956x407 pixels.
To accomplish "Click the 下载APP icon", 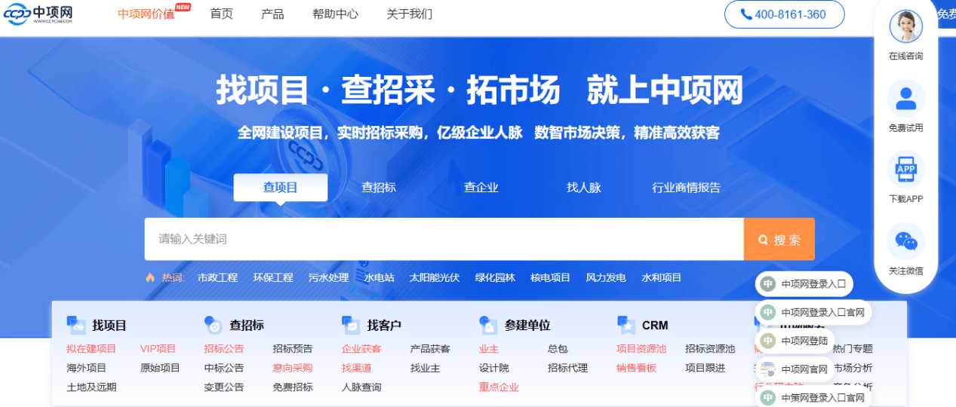I will [905, 170].
